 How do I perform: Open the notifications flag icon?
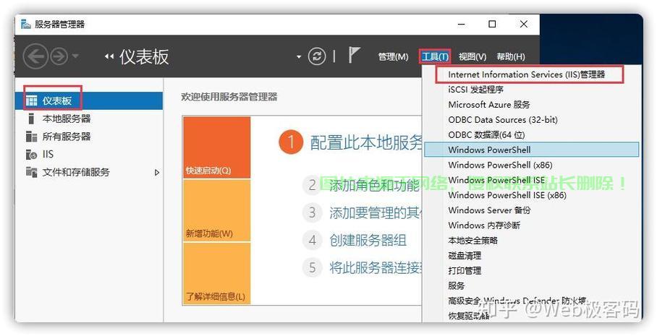click(355, 56)
